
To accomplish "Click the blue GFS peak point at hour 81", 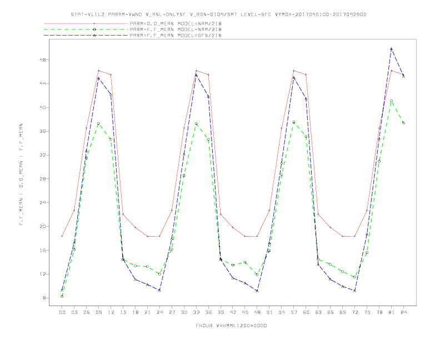I will [x=392, y=49].
